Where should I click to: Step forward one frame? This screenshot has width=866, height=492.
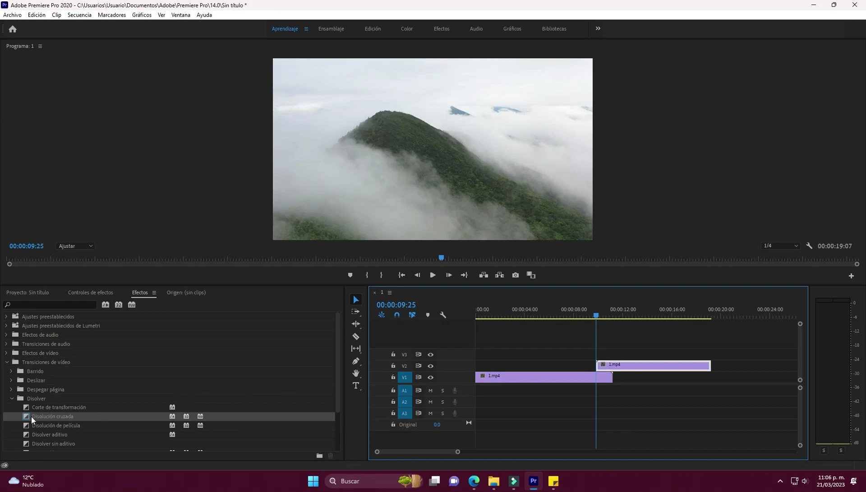(x=449, y=275)
